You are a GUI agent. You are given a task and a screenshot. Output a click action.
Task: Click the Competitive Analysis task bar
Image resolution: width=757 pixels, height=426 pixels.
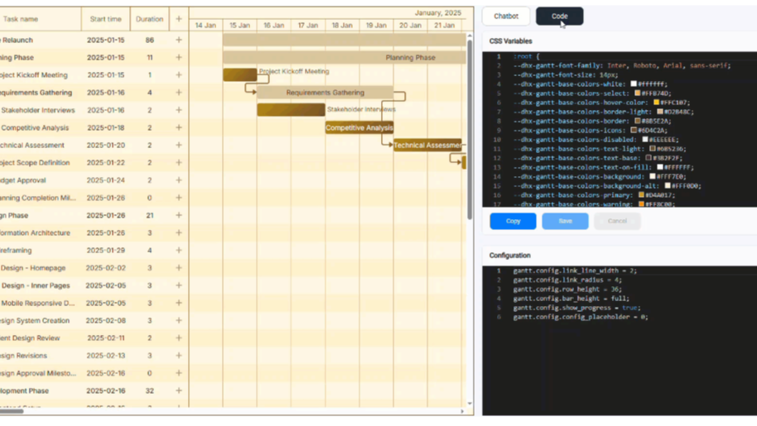(359, 127)
